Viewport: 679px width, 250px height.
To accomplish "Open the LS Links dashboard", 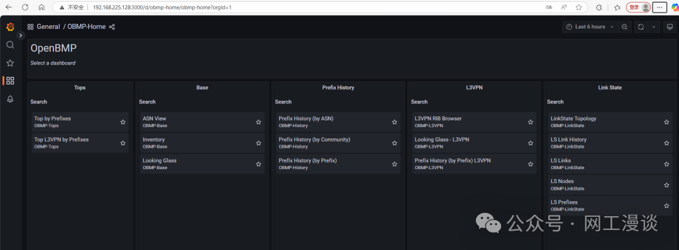I will [610, 164].
